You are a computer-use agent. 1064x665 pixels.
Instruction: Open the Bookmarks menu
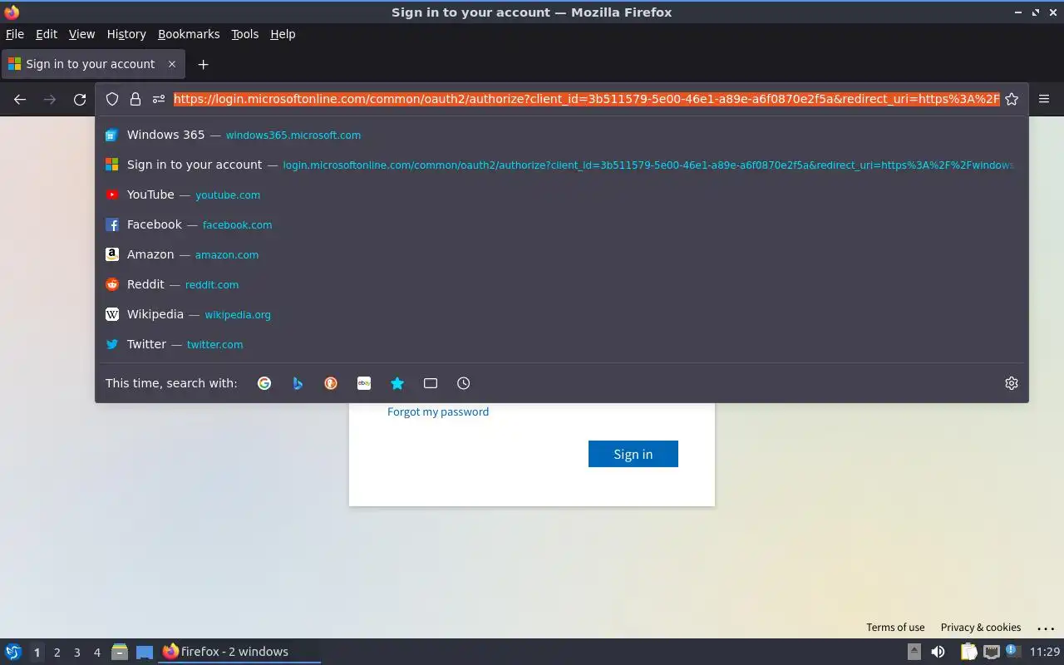pos(189,34)
